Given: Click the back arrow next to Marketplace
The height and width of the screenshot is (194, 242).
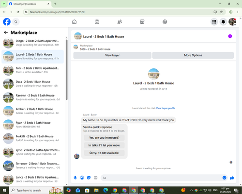Looking at the screenshot, I should (x=6, y=32).
